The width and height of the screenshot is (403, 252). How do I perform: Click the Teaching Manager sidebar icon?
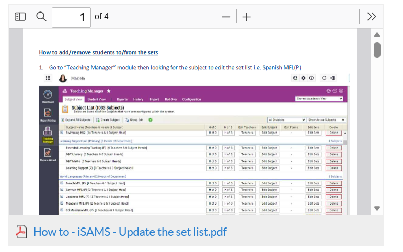(48, 135)
